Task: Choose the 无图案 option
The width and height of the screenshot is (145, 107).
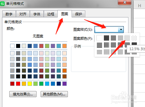Action: (x=38, y=36)
